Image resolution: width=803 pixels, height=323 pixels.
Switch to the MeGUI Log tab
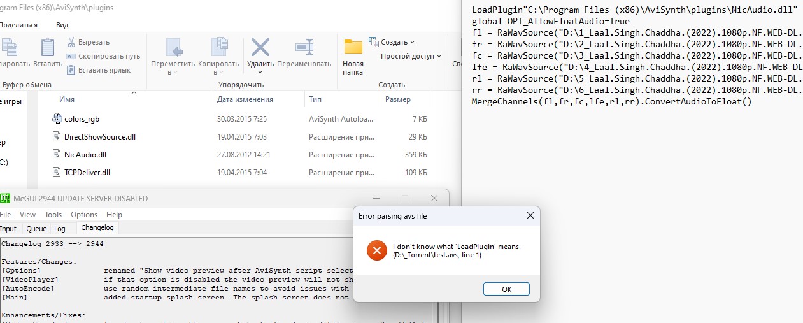point(59,229)
